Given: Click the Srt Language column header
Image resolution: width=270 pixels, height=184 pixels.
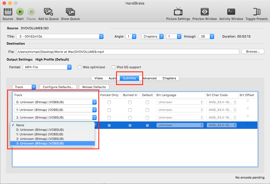Looking at the screenshot, I should (180, 95).
